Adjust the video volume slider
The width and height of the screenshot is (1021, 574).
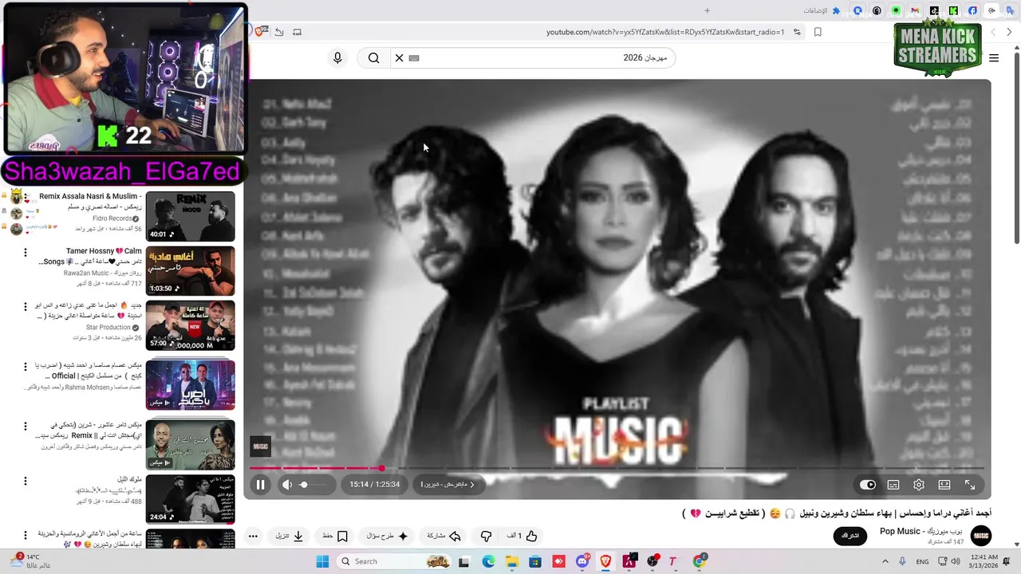click(314, 485)
